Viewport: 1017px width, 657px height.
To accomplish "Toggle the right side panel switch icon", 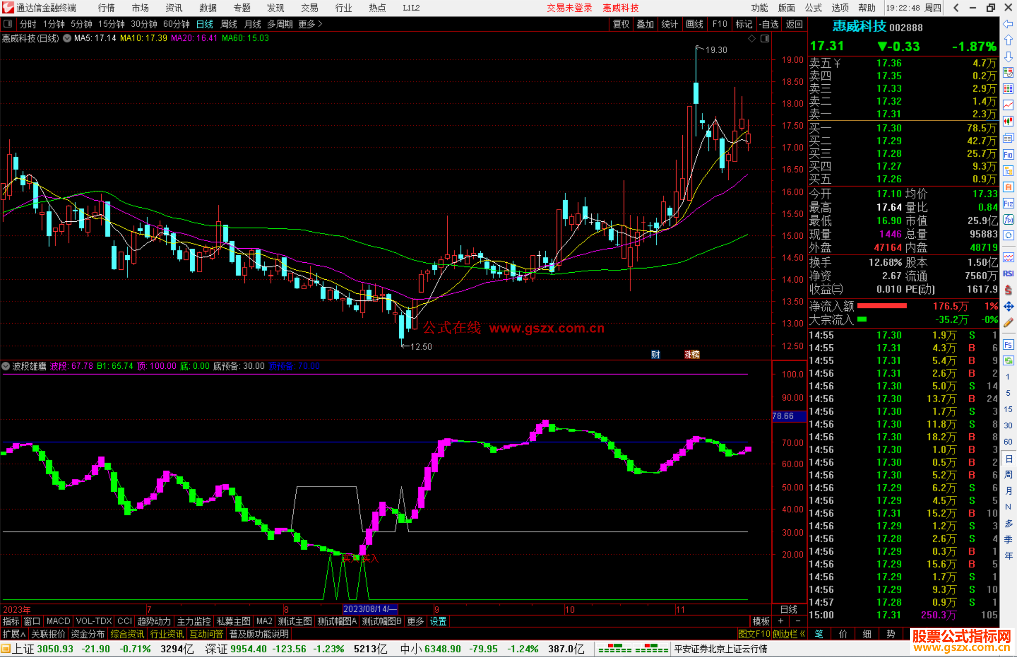I will click(765, 39).
